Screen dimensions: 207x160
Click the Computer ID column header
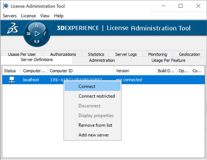[x=81, y=71]
